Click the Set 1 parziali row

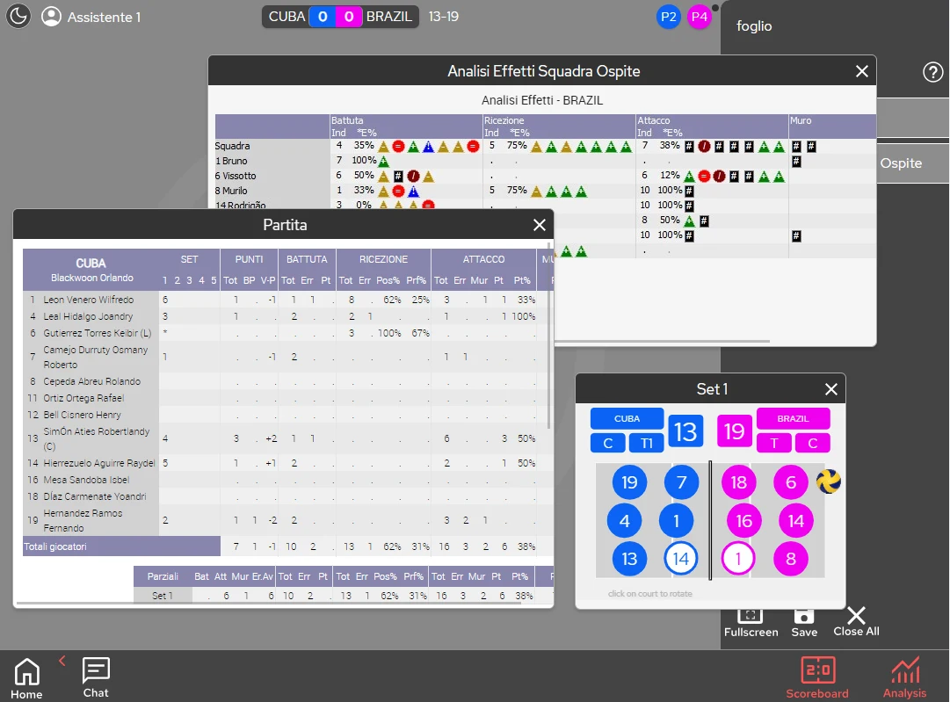(x=344, y=596)
